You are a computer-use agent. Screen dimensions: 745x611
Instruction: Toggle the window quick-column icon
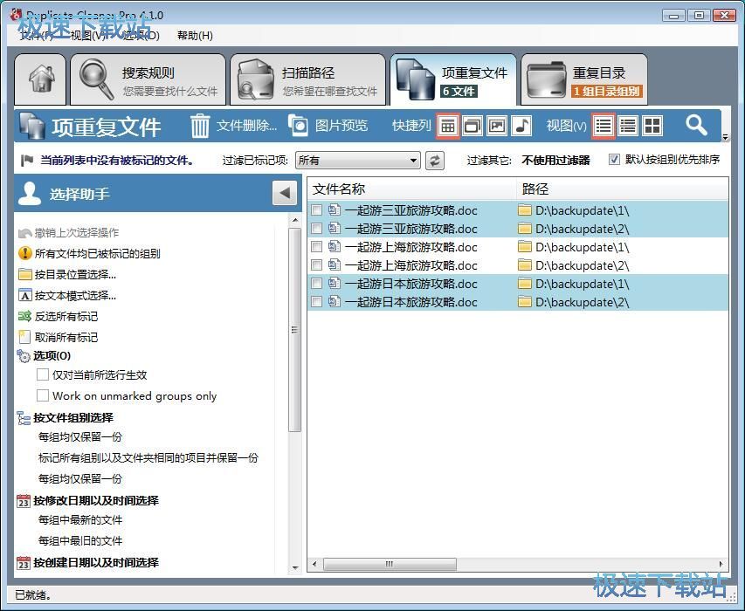(x=473, y=126)
